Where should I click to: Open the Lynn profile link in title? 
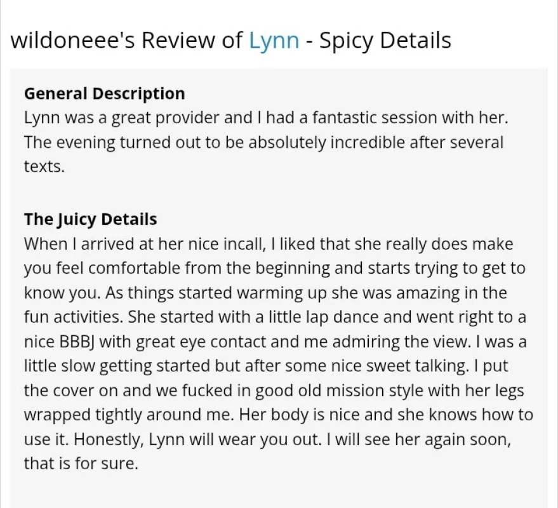click(x=274, y=41)
